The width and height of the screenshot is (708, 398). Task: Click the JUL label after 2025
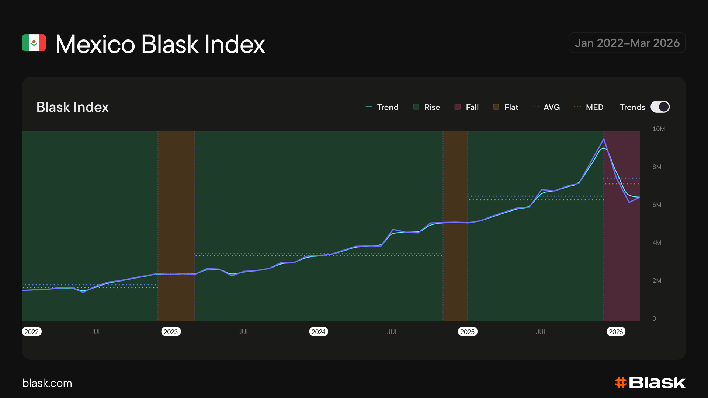(541, 332)
